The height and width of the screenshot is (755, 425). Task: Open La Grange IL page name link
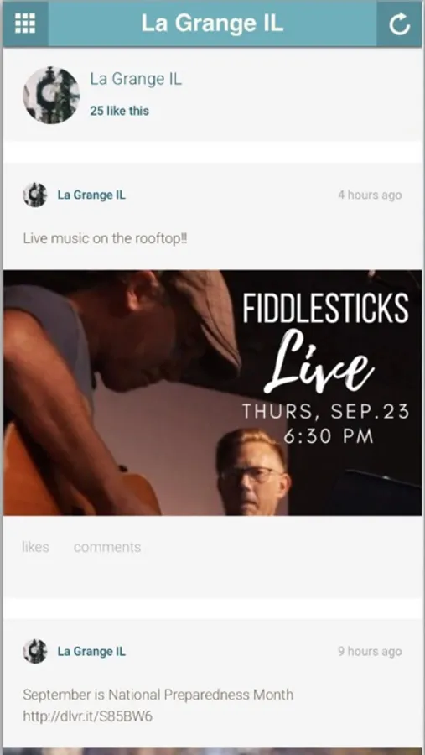pyautogui.click(x=136, y=79)
